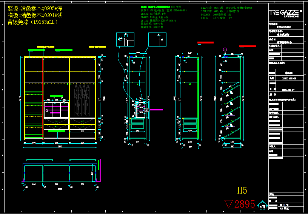Click the hanging clothes symbol in wardrobe elevation
This screenshot has height=214, width=308.
[x=82, y=99]
